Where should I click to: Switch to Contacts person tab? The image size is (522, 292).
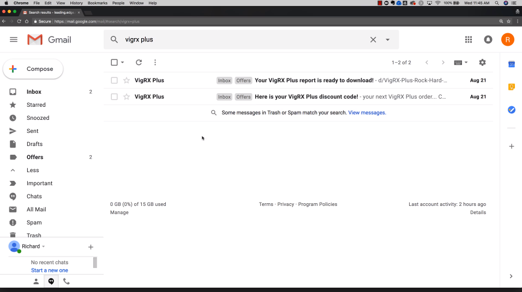(36, 281)
